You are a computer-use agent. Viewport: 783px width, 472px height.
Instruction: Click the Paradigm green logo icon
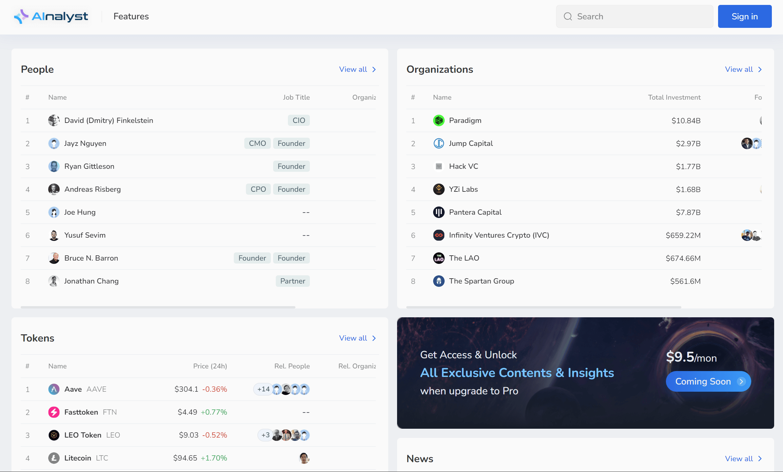(439, 121)
